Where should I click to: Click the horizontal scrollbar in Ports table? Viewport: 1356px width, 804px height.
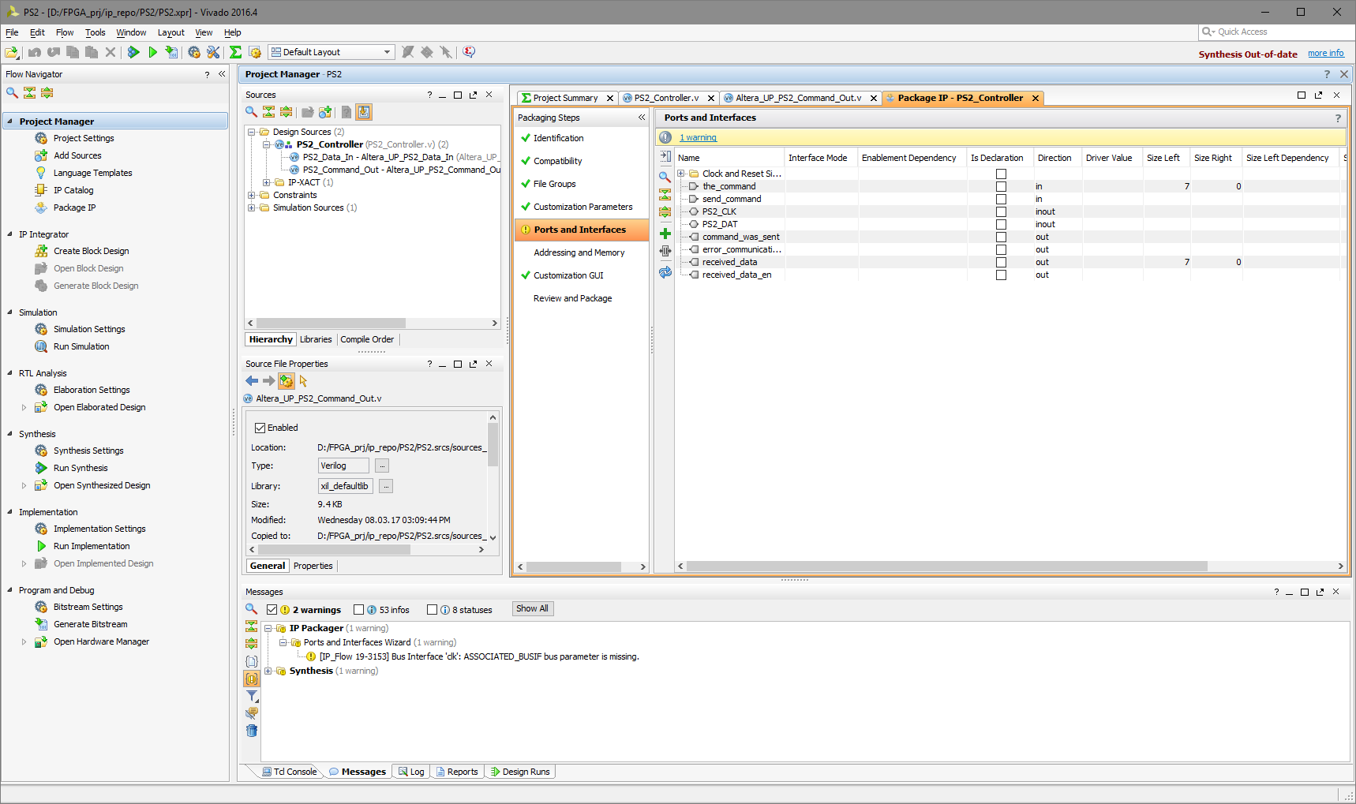click(947, 567)
